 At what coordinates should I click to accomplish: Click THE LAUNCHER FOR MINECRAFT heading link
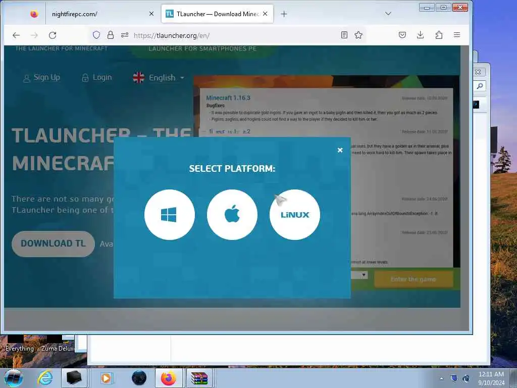pos(62,48)
